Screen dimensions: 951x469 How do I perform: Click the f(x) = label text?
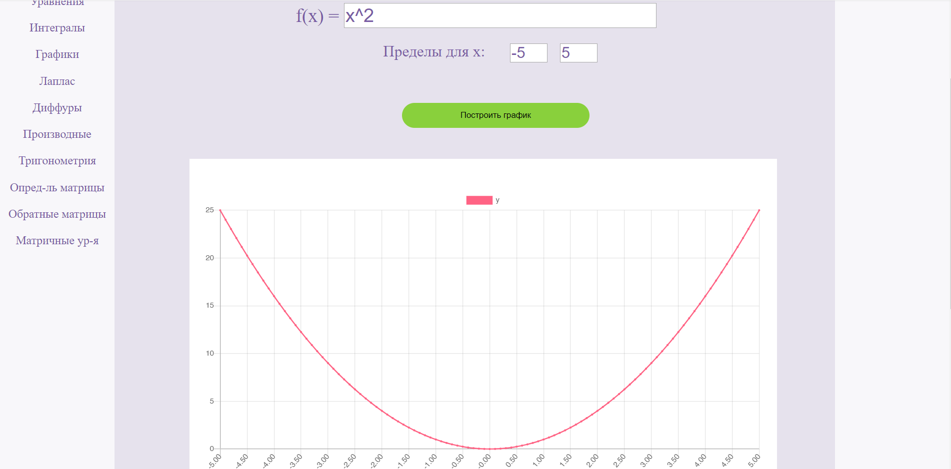click(317, 16)
